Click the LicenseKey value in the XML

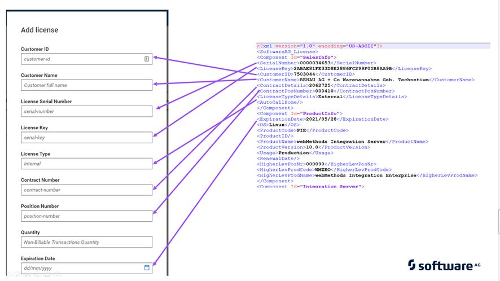pyautogui.click(x=343, y=69)
